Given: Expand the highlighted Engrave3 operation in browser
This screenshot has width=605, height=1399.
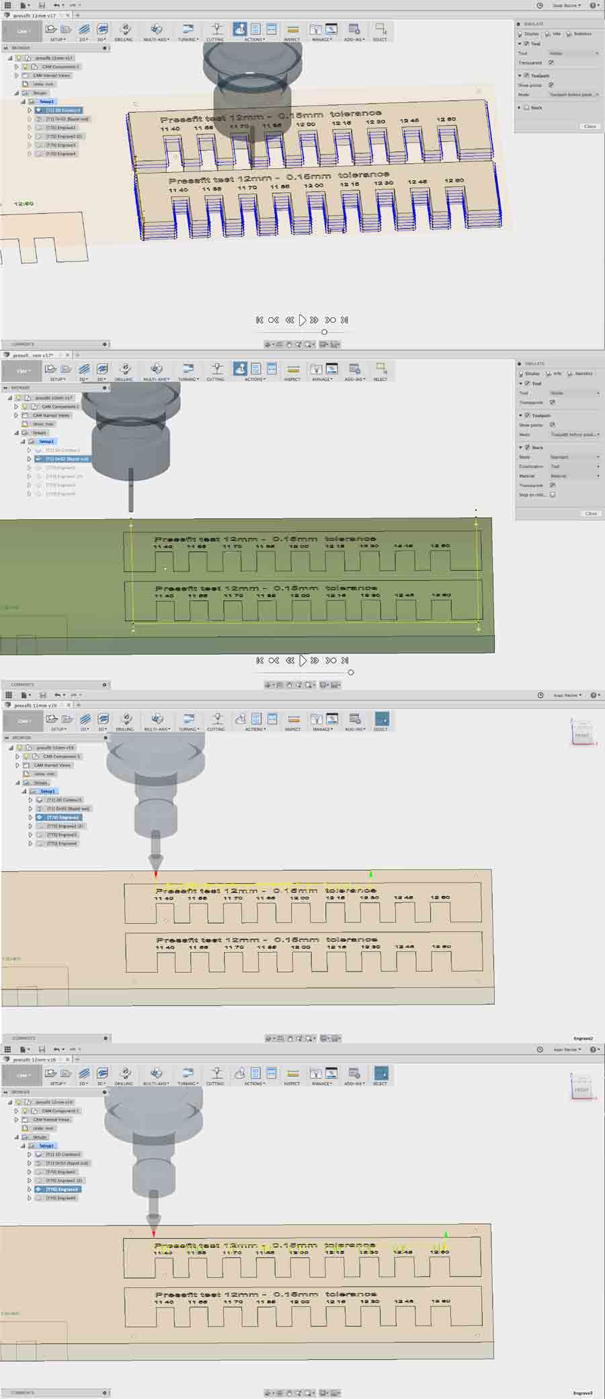Looking at the screenshot, I should tap(30, 1189).
